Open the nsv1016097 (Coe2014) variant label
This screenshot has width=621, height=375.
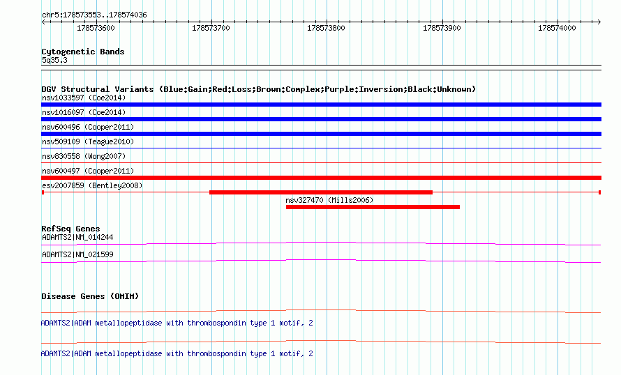pos(84,112)
